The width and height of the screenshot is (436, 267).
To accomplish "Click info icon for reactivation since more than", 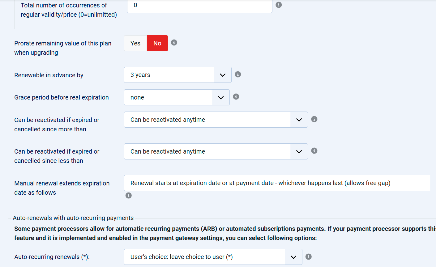I will click(x=314, y=119).
